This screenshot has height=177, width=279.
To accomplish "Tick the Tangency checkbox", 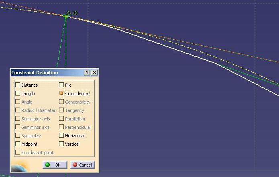I will pos(61,110).
